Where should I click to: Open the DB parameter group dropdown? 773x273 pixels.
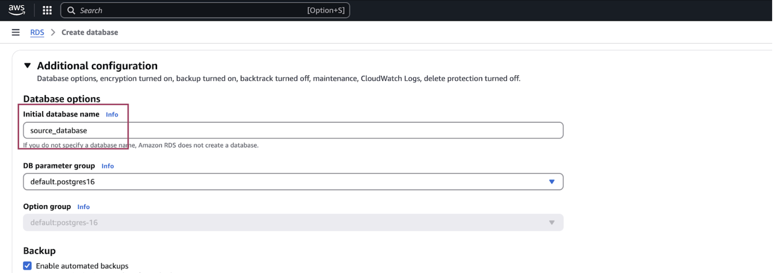pyautogui.click(x=293, y=182)
